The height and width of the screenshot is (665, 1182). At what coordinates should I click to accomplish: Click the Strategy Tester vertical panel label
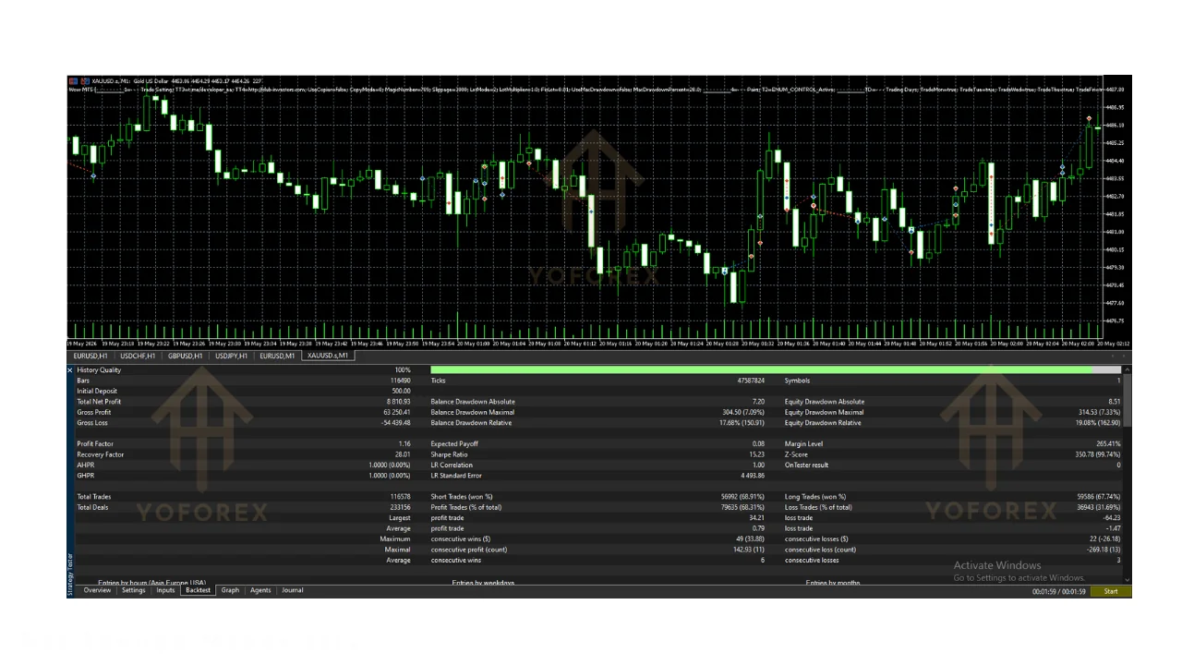pos(70,574)
